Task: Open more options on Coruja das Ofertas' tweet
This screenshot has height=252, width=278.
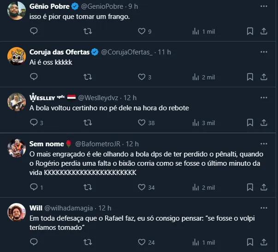Action: coord(263,52)
